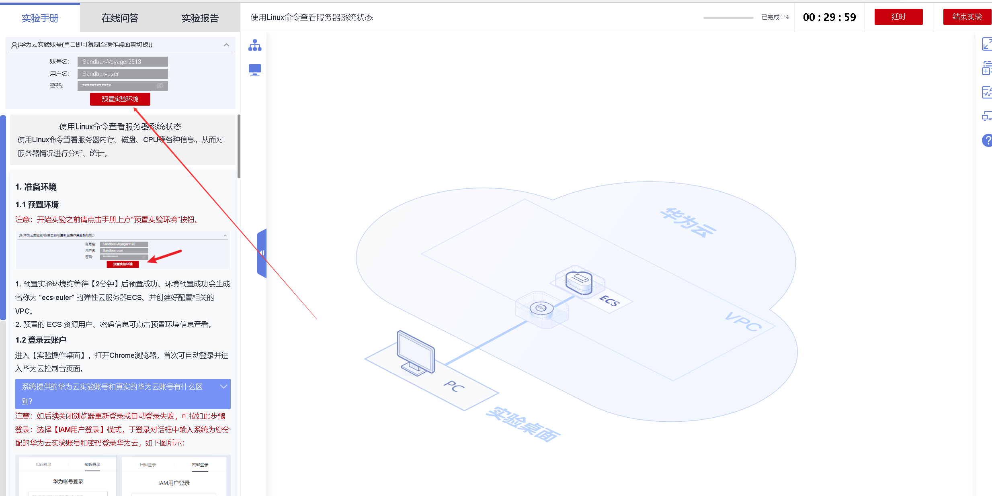Copy the Sandbox-Voyager2513 account name field
The image size is (992, 496).
(123, 62)
